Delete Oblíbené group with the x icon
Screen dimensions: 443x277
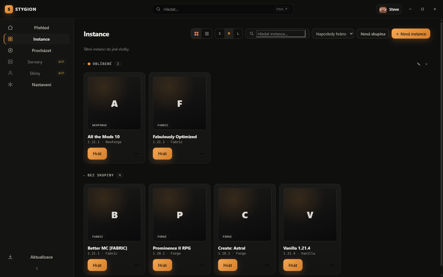(x=426, y=64)
